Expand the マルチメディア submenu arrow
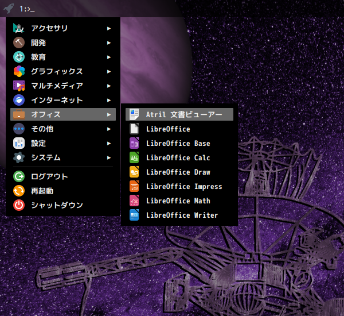 coord(109,86)
